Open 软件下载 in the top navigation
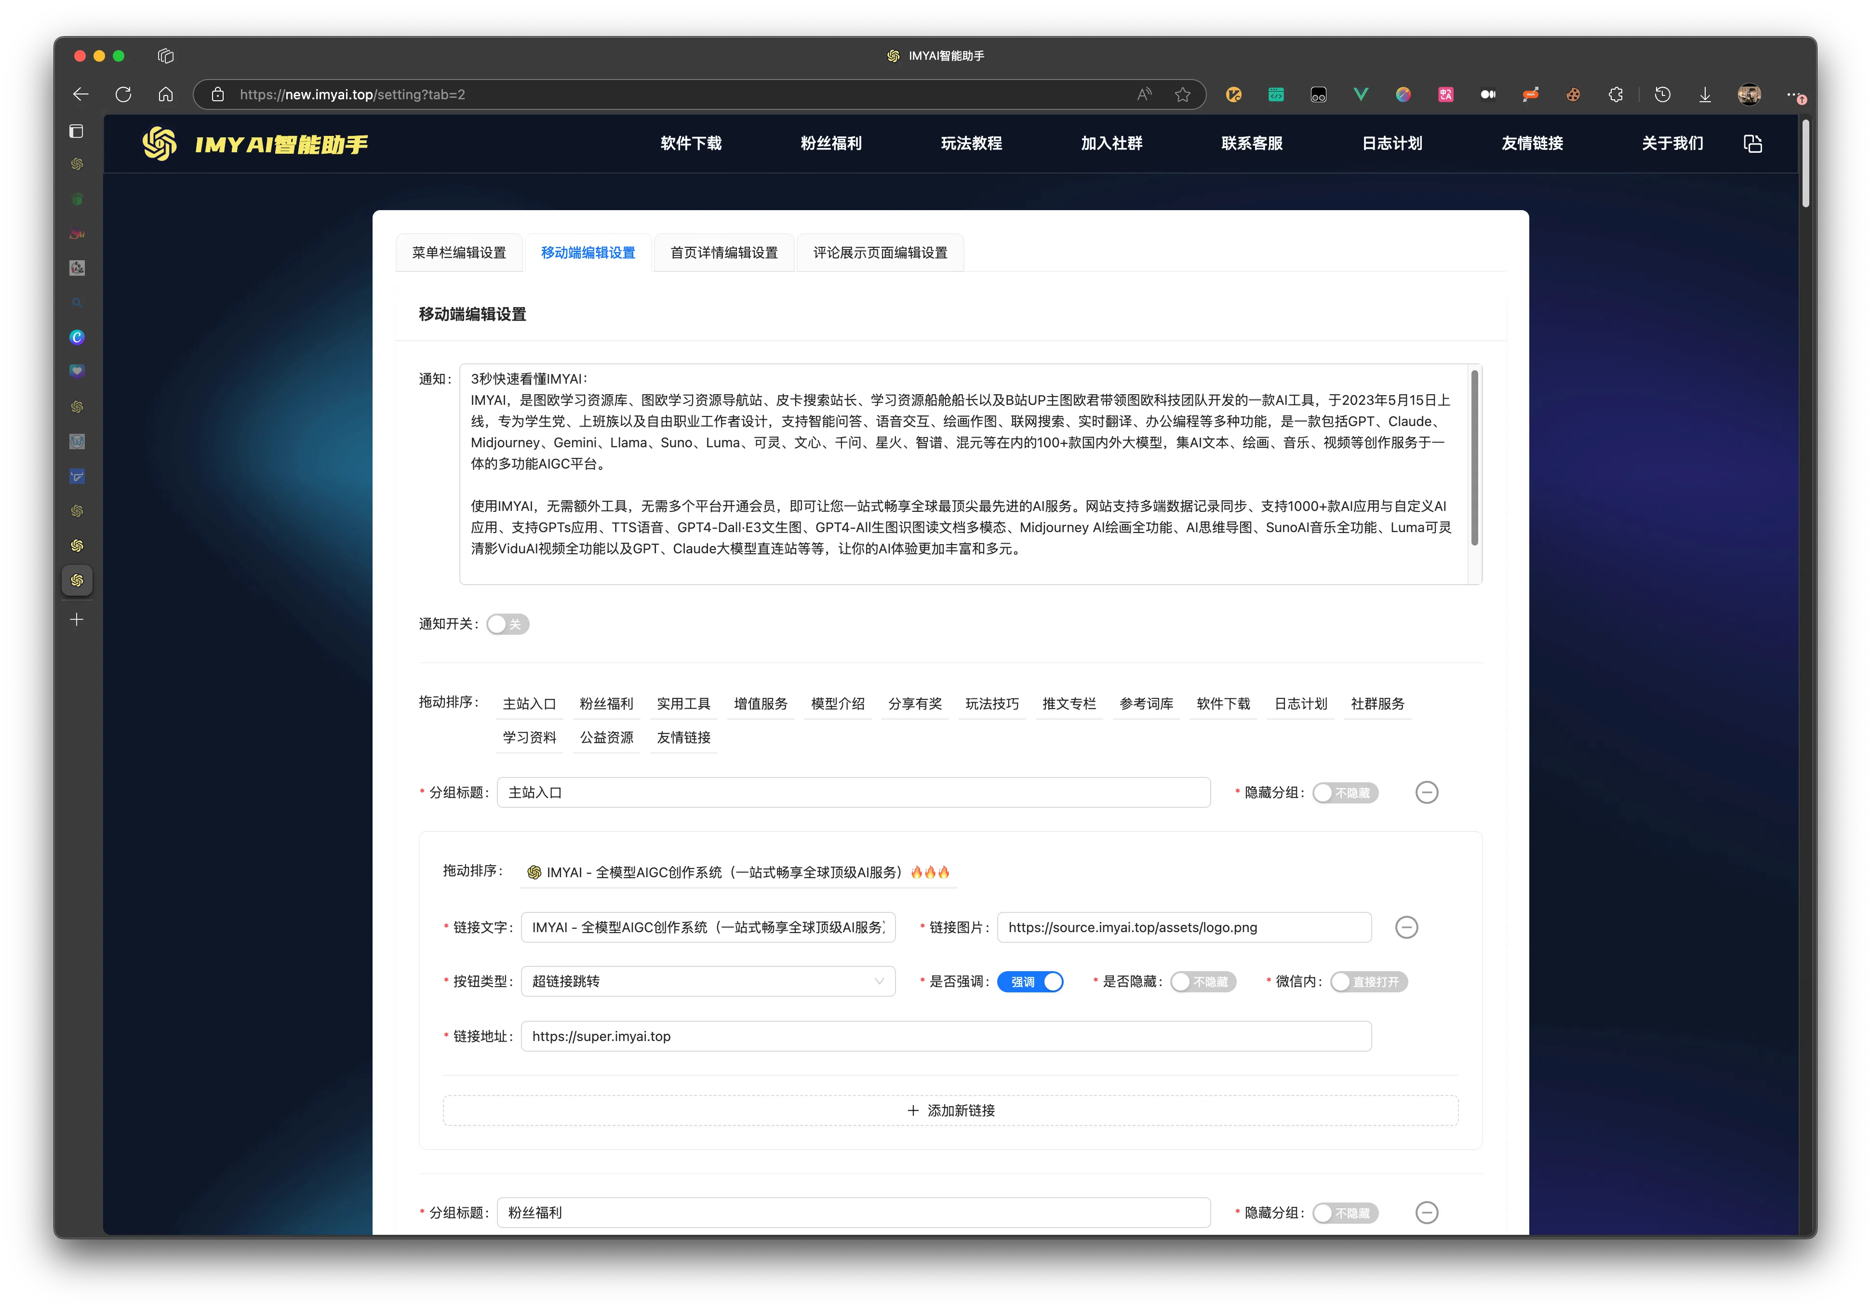The width and height of the screenshot is (1871, 1310). tap(691, 143)
